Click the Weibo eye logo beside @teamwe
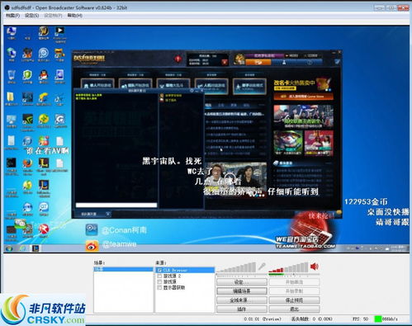This screenshot has height=326, width=412. click(x=92, y=246)
